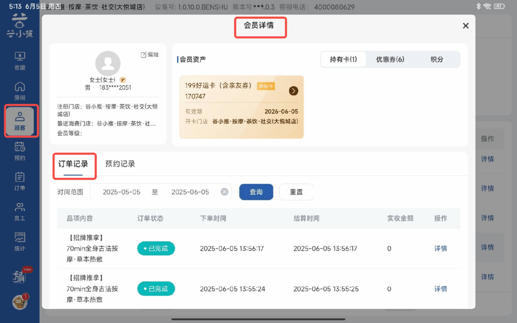Open the new-badged shop icon in sidebar
This screenshot has height=323, width=517.
(20, 276)
